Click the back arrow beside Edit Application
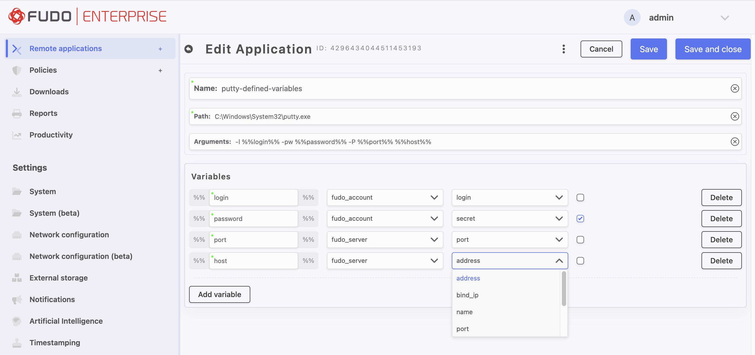This screenshot has width=755, height=355. 189,49
